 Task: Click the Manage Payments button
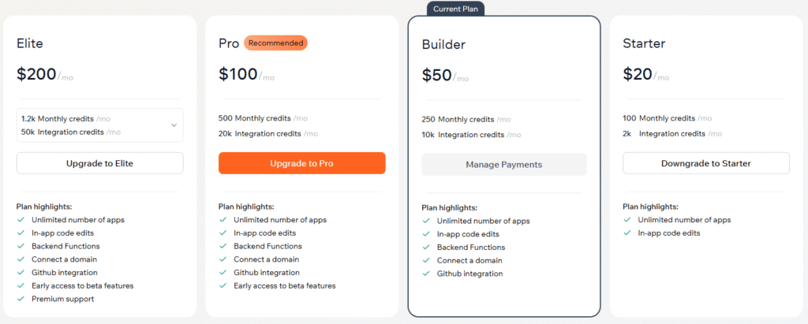pos(503,165)
